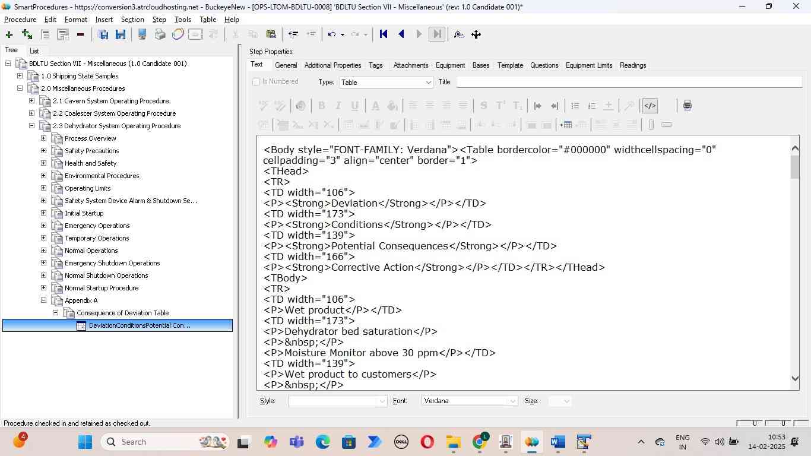Collapse the 2.3 Dehydrator System Operating Procedure node
Viewport: 811px width, 456px height.
[x=32, y=126]
